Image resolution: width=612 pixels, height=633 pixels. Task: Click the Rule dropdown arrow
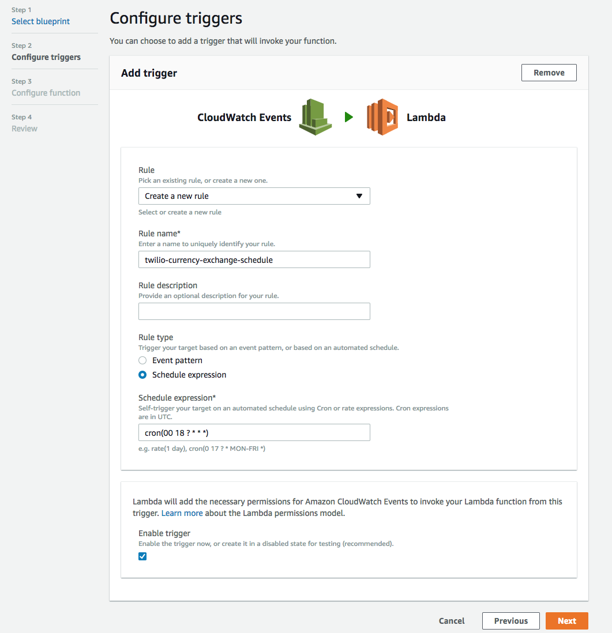coord(359,196)
